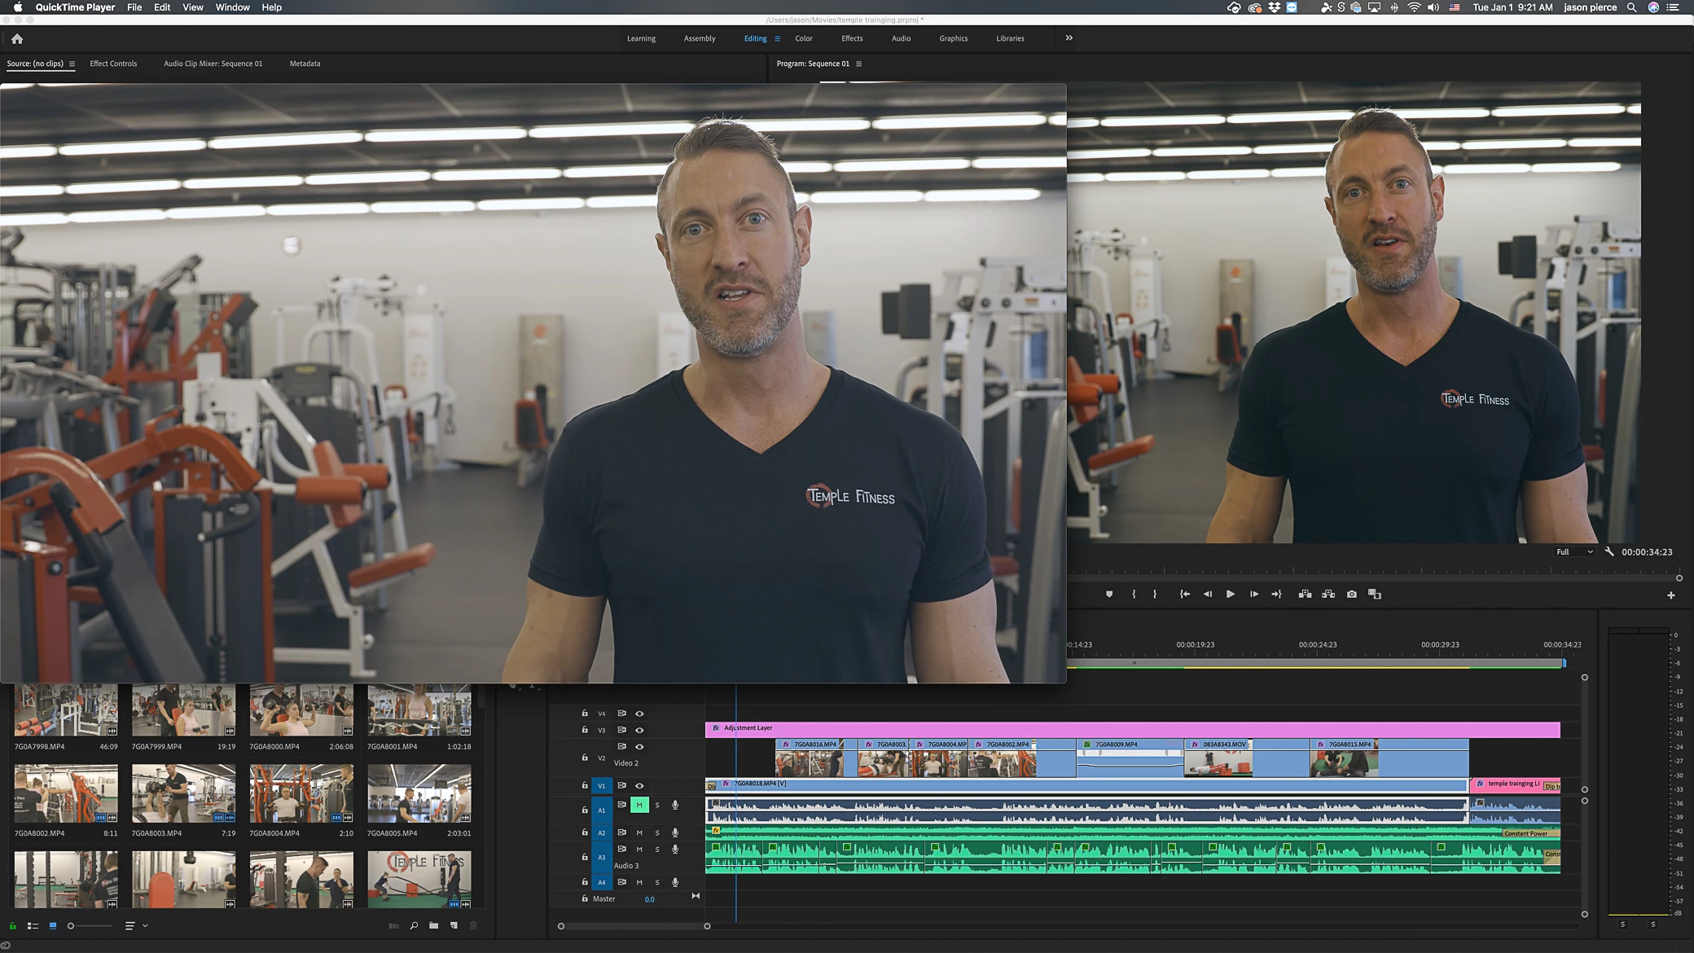This screenshot has width=1694, height=953.
Task: Open the Effect Controls tab
Action: [x=113, y=64]
